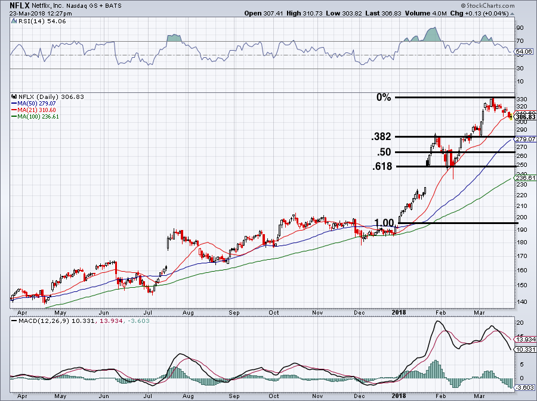This screenshot has width=537, height=401.
Task: Click the 54.06 value tag on RSI axis
Action: pos(524,52)
